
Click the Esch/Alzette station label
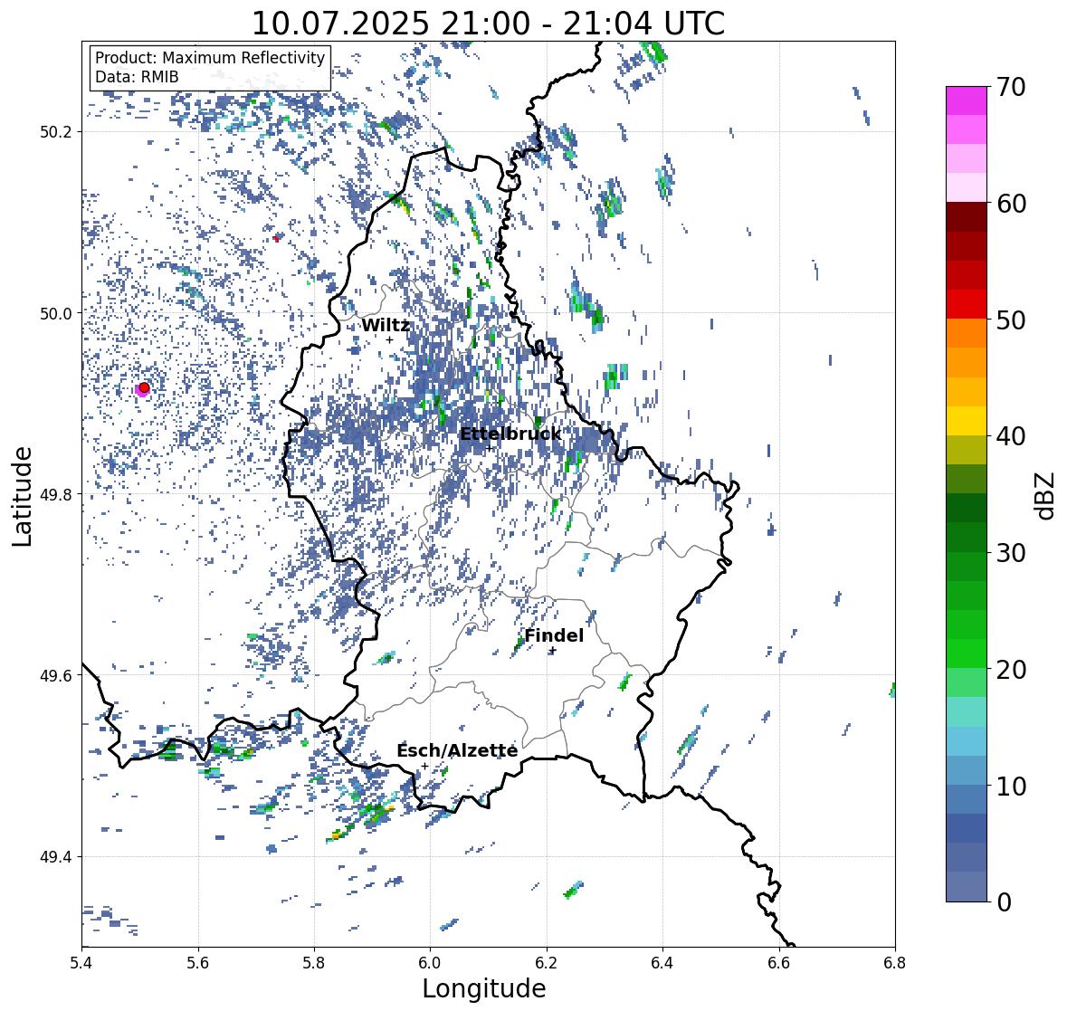(x=457, y=750)
